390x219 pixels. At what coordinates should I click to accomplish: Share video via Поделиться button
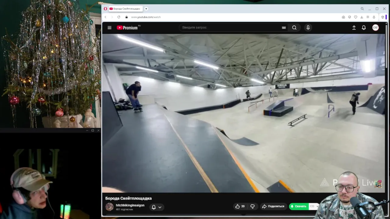(x=273, y=206)
